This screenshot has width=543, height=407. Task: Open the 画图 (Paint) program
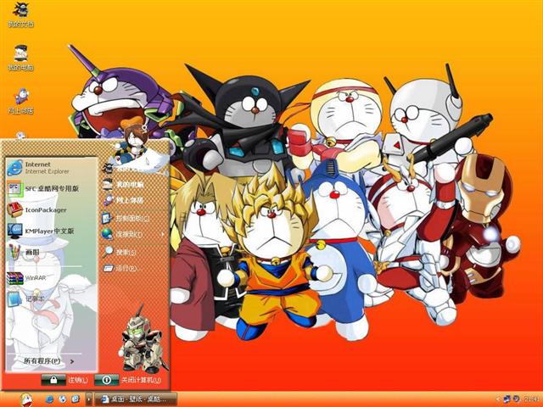coord(51,252)
